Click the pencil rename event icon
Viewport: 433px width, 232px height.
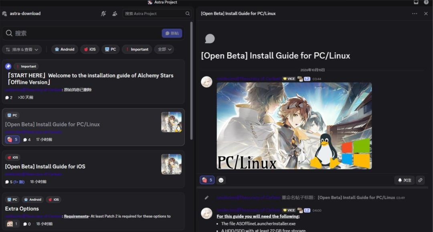click(206, 198)
